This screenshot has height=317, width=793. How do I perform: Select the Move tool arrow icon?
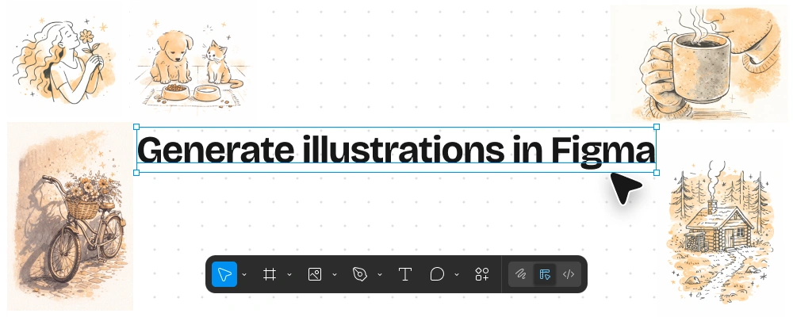point(224,274)
